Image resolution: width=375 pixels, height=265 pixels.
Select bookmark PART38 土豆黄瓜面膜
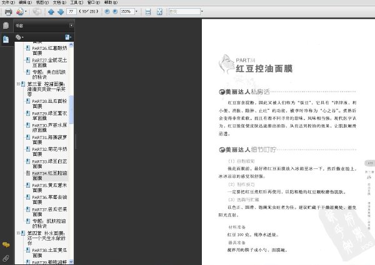49,253
